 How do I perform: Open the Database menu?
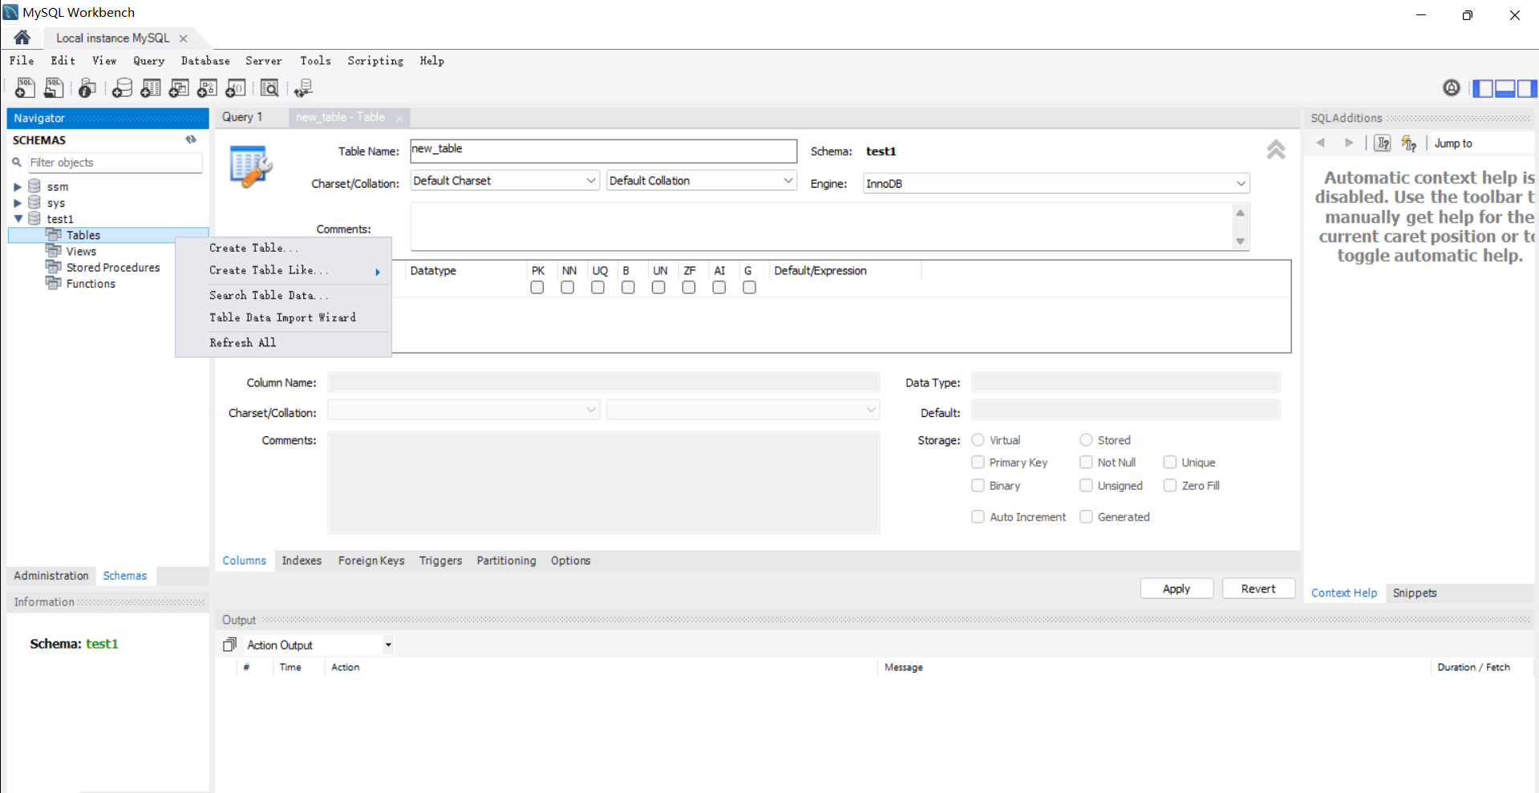pyautogui.click(x=205, y=61)
